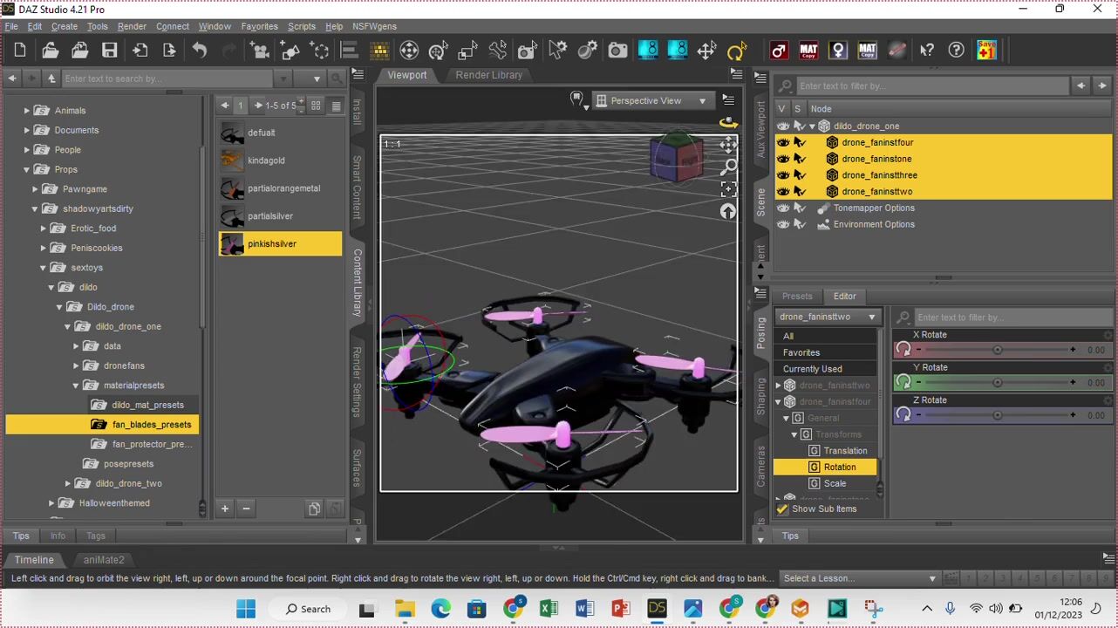Open the Render menu
The image size is (1118, 628).
click(x=132, y=26)
